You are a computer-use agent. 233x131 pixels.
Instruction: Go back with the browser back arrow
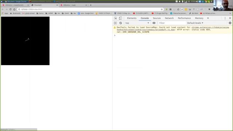point(3,9)
